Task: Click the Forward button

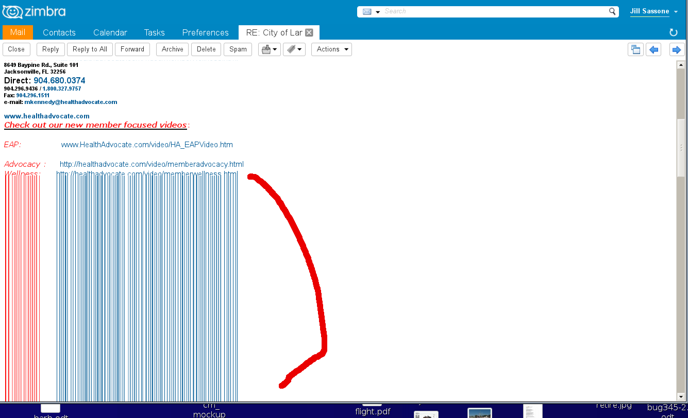Action: coord(132,49)
